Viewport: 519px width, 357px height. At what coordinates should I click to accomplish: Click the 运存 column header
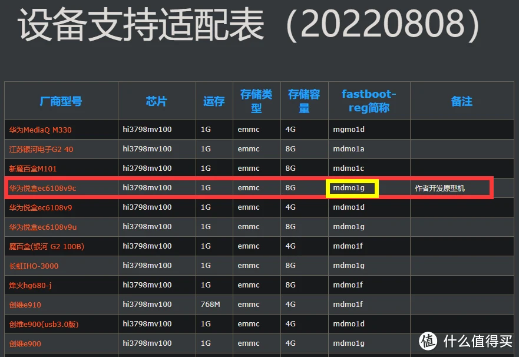click(x=214, y=101)
